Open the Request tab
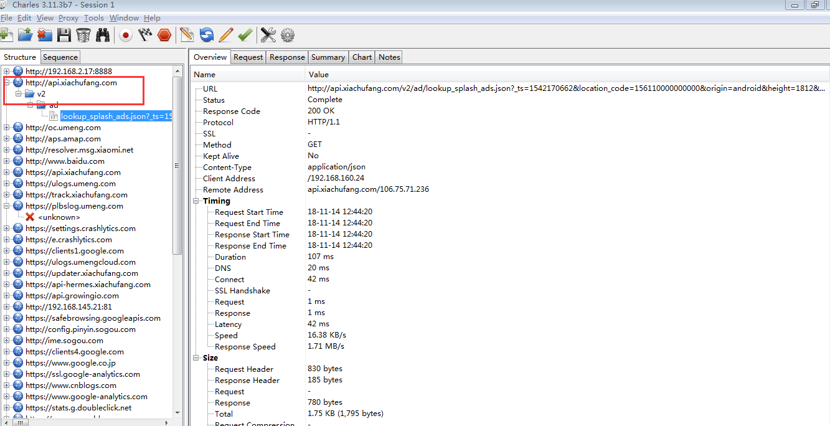Image resolution: width=830 pixels, height=426 pixels. click(248, 57)
